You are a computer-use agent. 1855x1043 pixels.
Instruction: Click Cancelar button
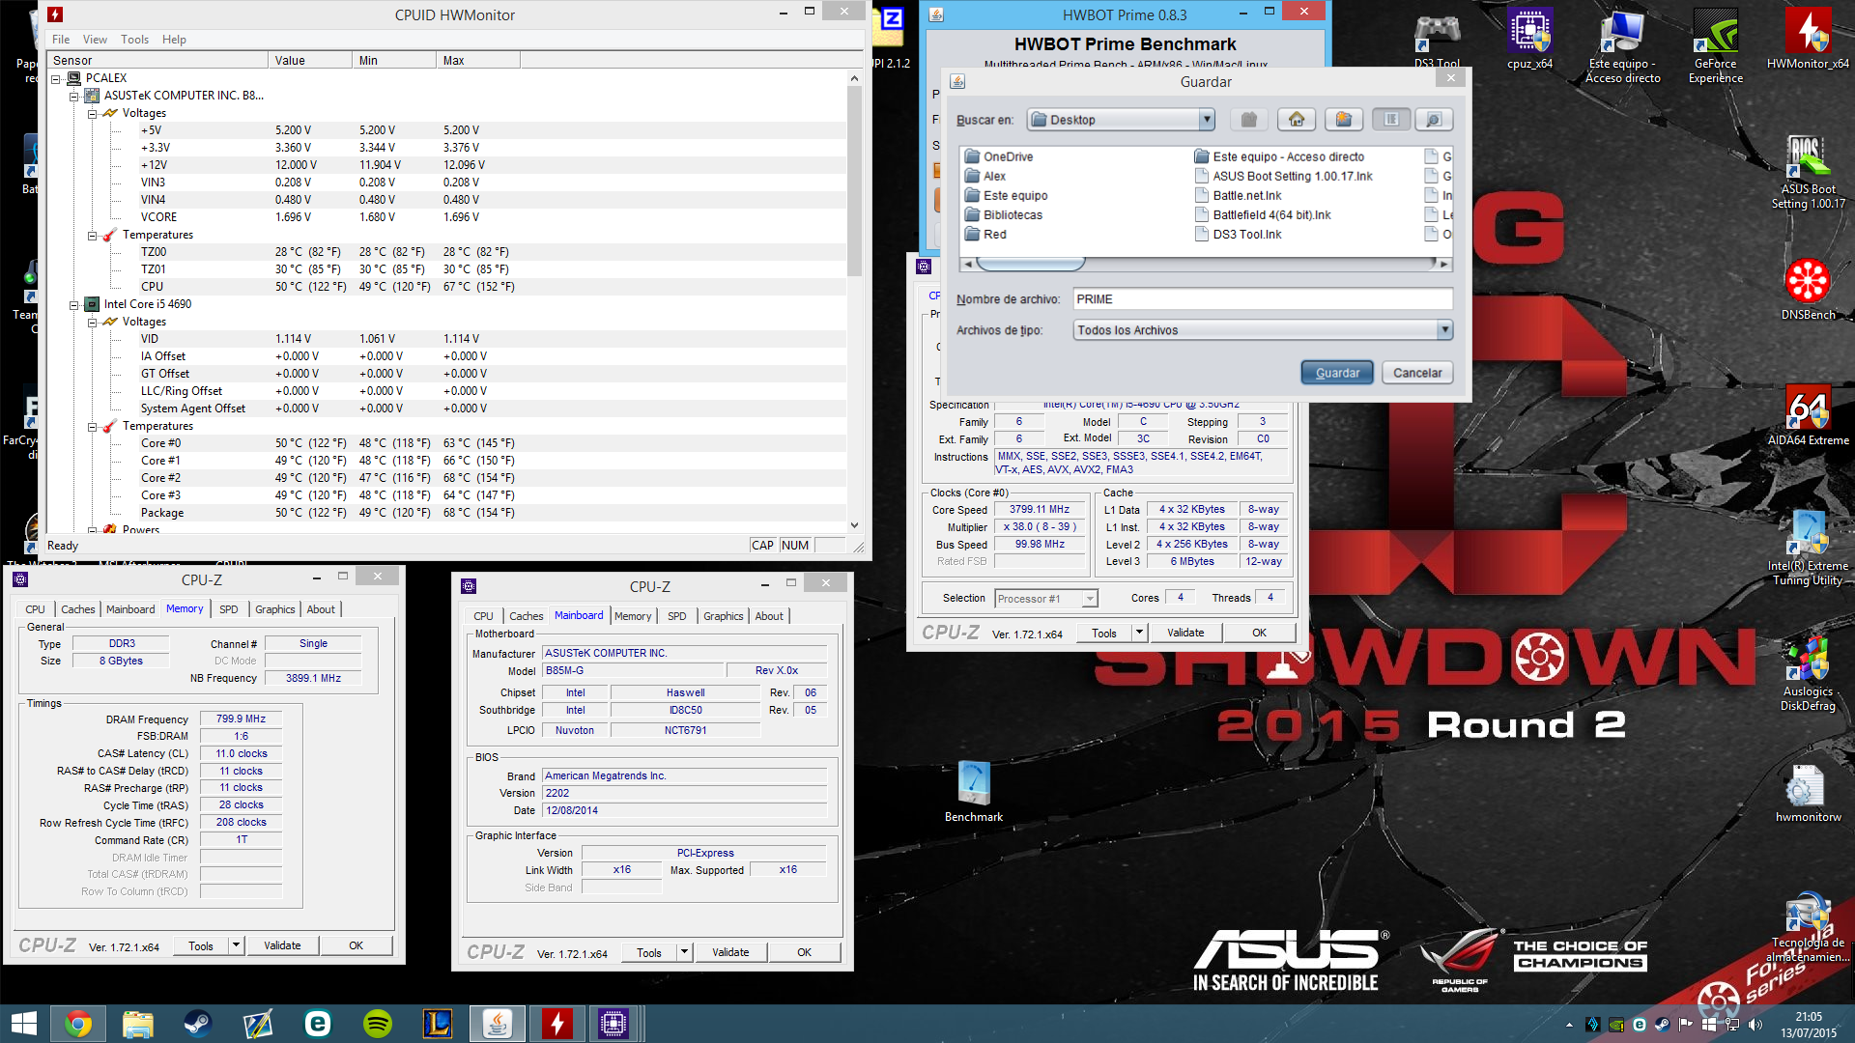[1417, 373]
